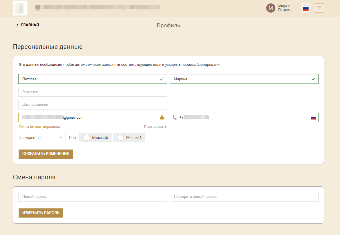Viewport: 340px width, 235px height.
Task: Open the hamburger menu in the header
Action: [319, 8]
